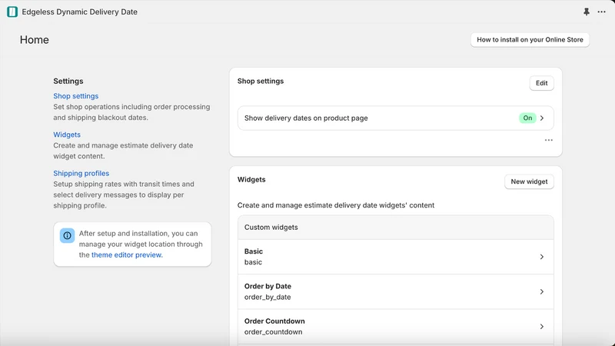The image size is (615, 346).
Task: Toggle the green On badge for delivery dates
Action: (527, 118)
